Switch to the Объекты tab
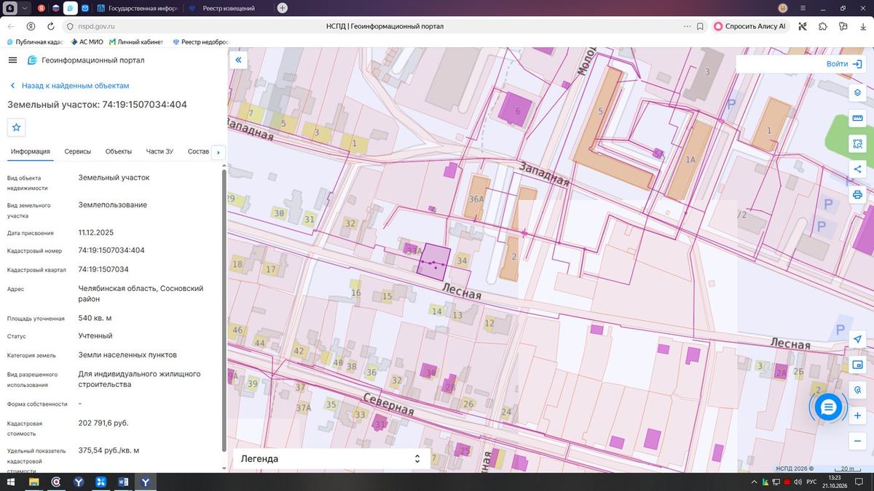874x491 pixels. click(x=119, y=151)
